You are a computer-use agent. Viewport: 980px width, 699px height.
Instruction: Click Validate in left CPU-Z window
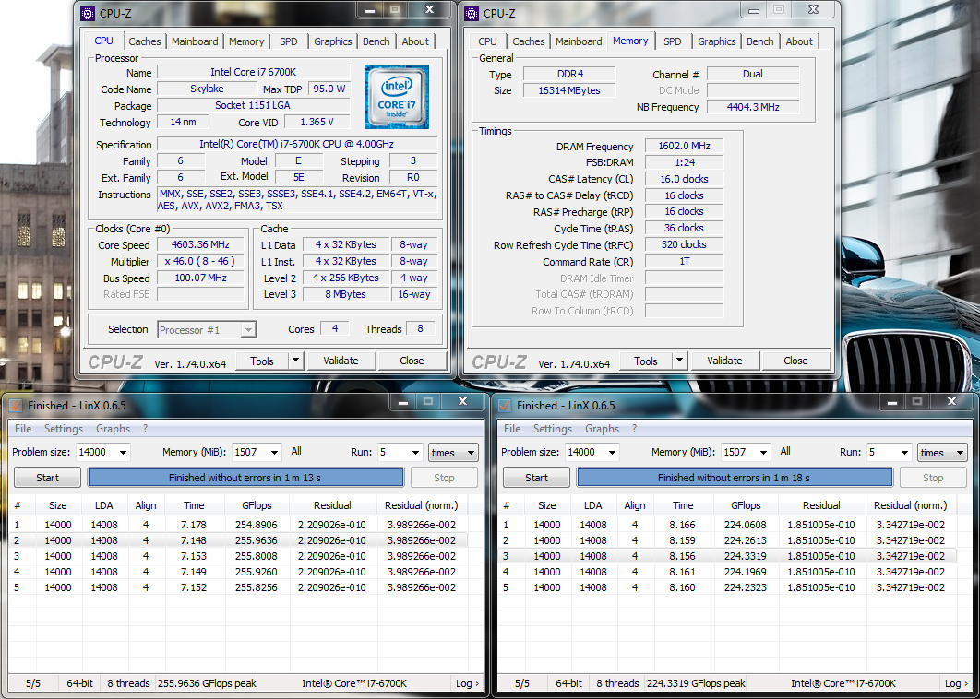click(x=341, y=361)
